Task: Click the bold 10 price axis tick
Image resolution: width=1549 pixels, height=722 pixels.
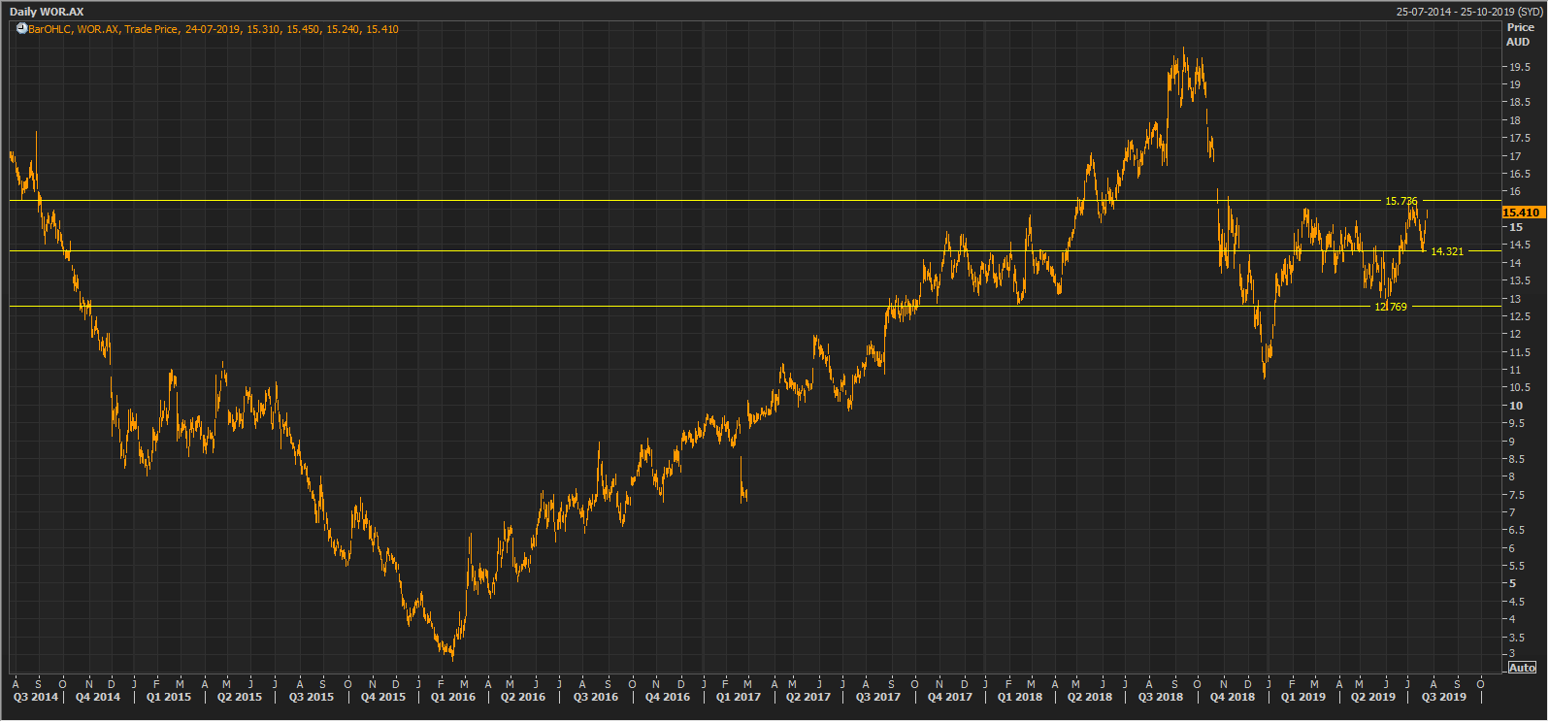Action: click(x=1516, y=406)
